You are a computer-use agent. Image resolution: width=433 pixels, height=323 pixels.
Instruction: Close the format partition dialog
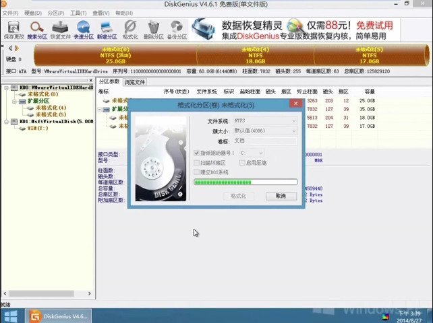click(x=296, y=104)
